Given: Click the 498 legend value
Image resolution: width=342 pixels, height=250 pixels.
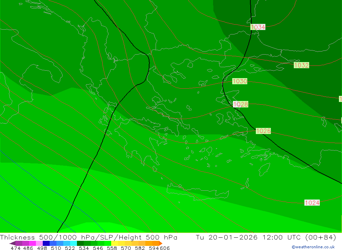Looking at the screenshot, I should pos(42,248).
